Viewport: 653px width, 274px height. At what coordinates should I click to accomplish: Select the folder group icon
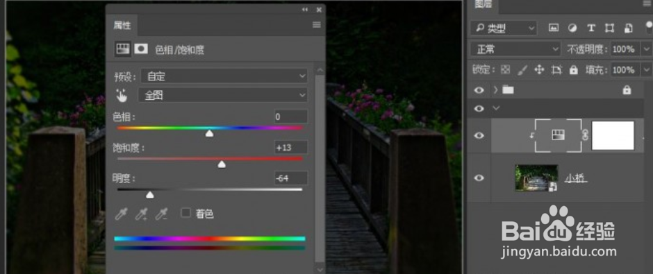[508, 89]
